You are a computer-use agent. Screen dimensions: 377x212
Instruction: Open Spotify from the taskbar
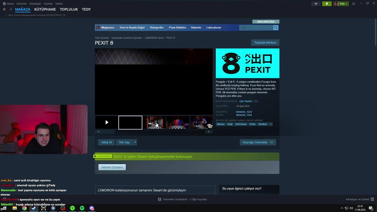click(82, 208)
